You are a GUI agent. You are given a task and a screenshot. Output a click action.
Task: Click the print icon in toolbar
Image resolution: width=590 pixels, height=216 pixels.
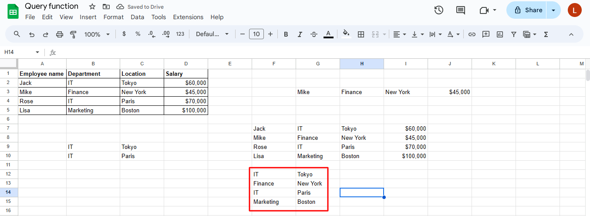60,34
